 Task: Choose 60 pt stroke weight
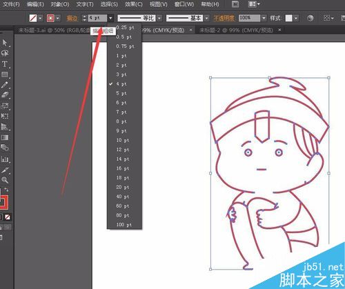(x=124, y=206)
